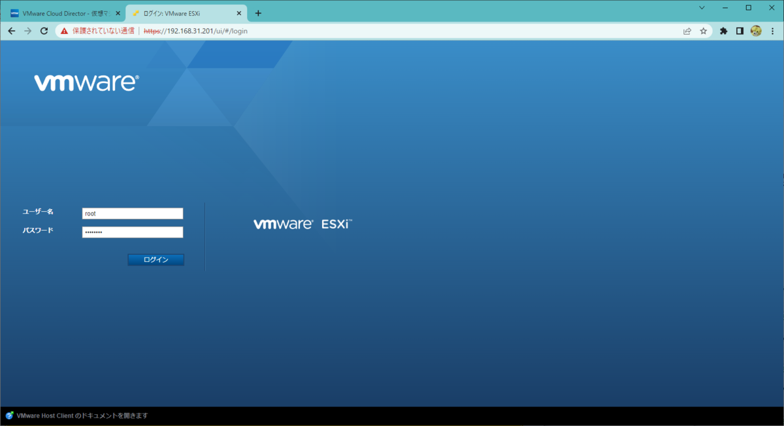Toggle the browser side panel
The image size is (784, 426).
pyautogui.click(x=740, y=31)
